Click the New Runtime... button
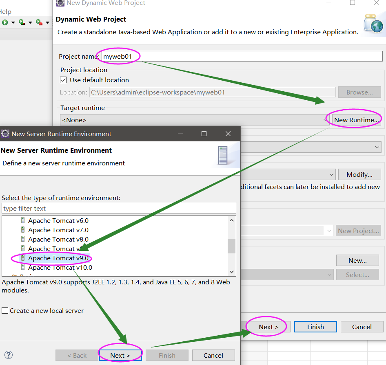The width and height of the screenshot is (386, 365). coord(356,120)
